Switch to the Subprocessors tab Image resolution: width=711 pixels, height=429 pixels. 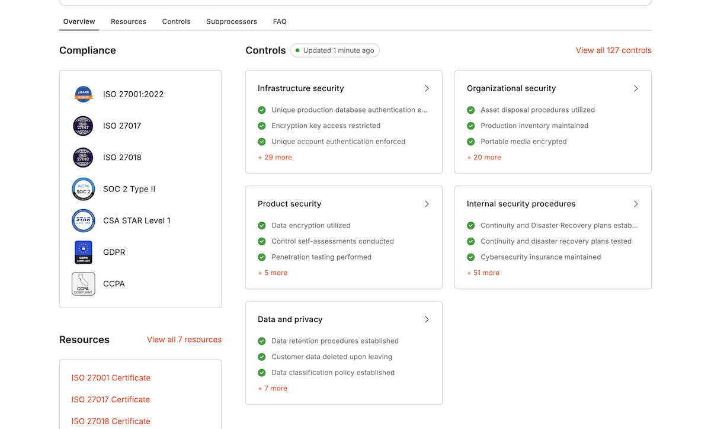(x=232, y=21)
